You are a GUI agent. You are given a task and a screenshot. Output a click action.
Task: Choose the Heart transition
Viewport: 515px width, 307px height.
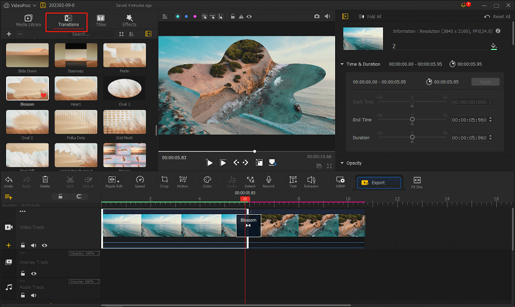[76, 88]
